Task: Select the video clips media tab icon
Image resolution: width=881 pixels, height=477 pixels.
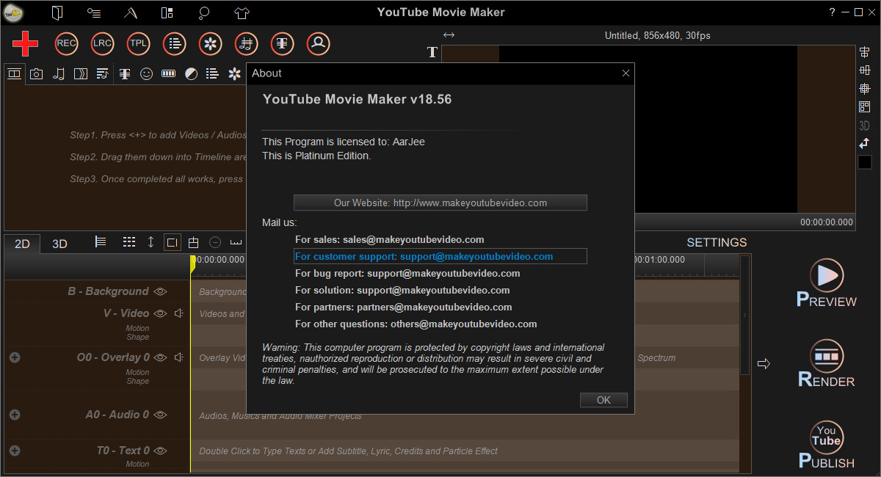Action: pos(14,73)
